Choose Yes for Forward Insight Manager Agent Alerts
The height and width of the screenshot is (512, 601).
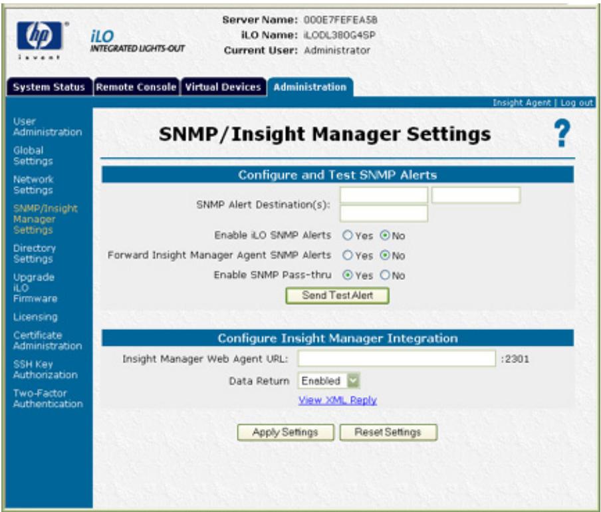tap(347, 255)
